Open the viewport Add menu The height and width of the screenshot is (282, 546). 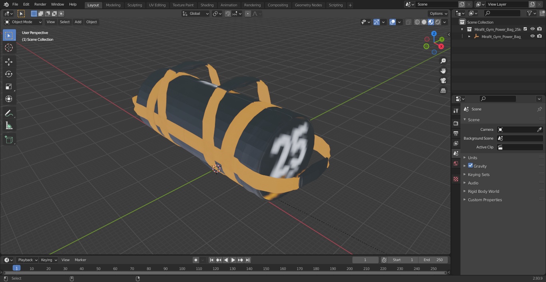click(x=78, y=22)
